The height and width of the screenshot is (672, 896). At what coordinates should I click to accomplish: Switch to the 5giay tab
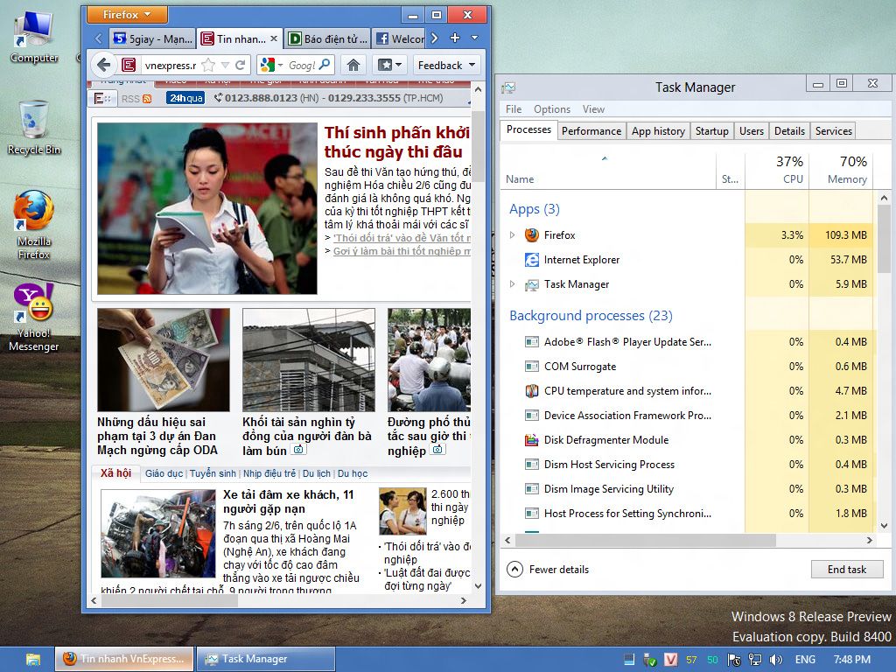(153, 38)
